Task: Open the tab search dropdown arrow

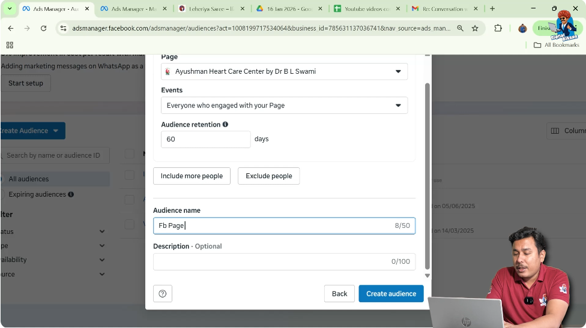Action: click(10, 8)
